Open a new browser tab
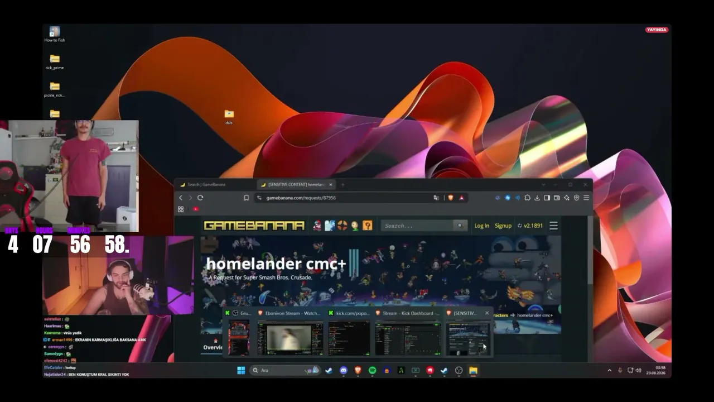Image resolution: width=714 pixels, height=402 pixels. pyautogui.click(x=342, y=184)
